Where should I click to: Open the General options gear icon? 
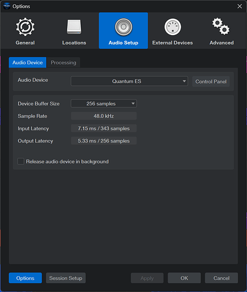[25, 27]
